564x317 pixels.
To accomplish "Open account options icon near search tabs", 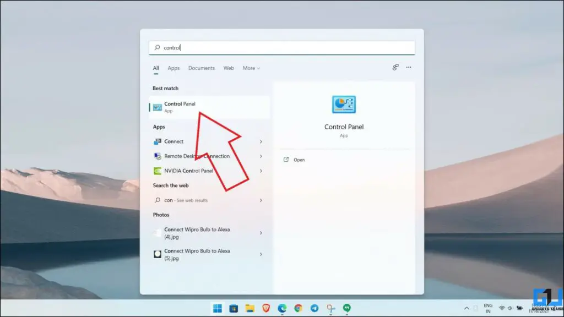I will (x=395, y=67).
